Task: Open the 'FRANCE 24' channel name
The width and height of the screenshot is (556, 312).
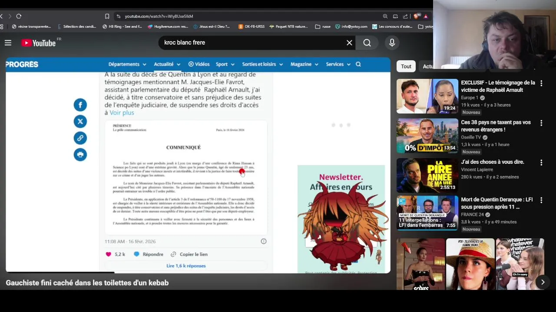Action: pyautogui.click(x=472, y=214)
